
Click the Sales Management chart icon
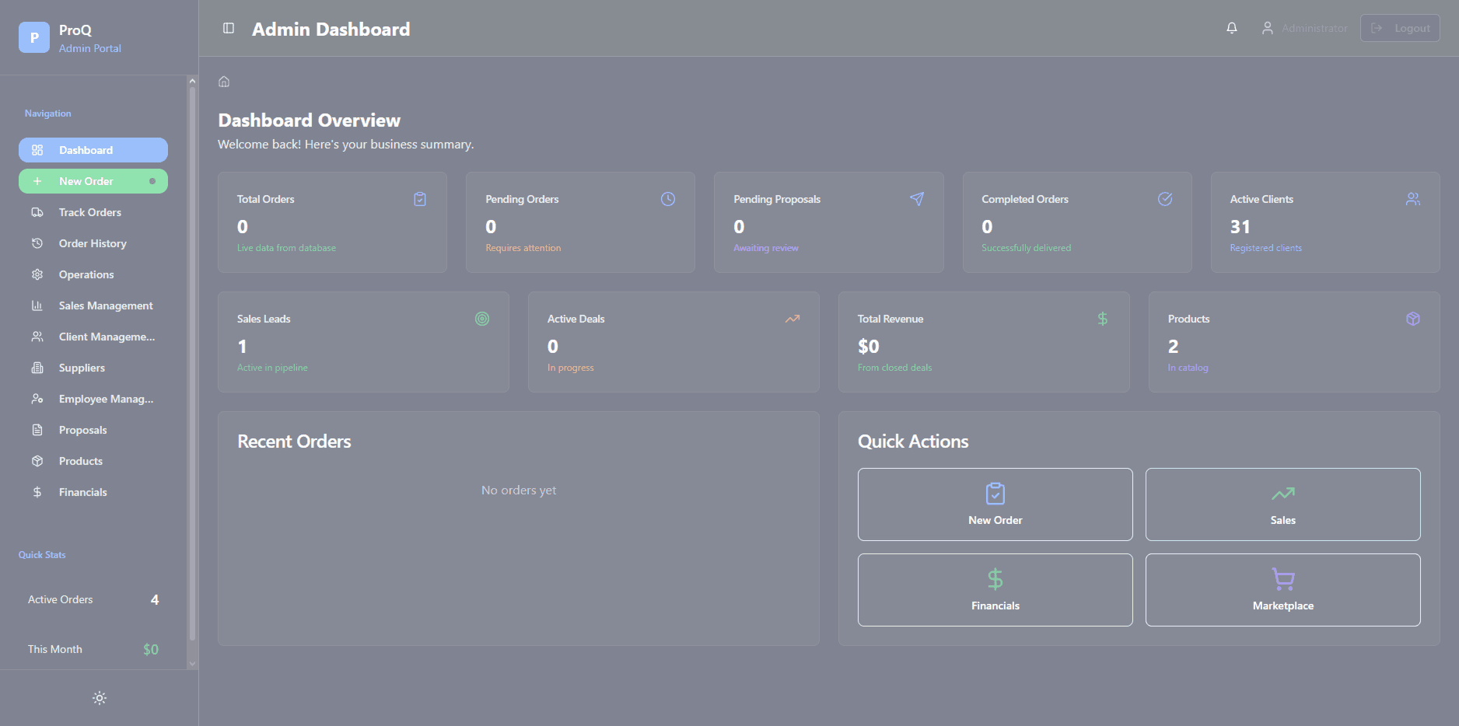click(x=37, y=305)
